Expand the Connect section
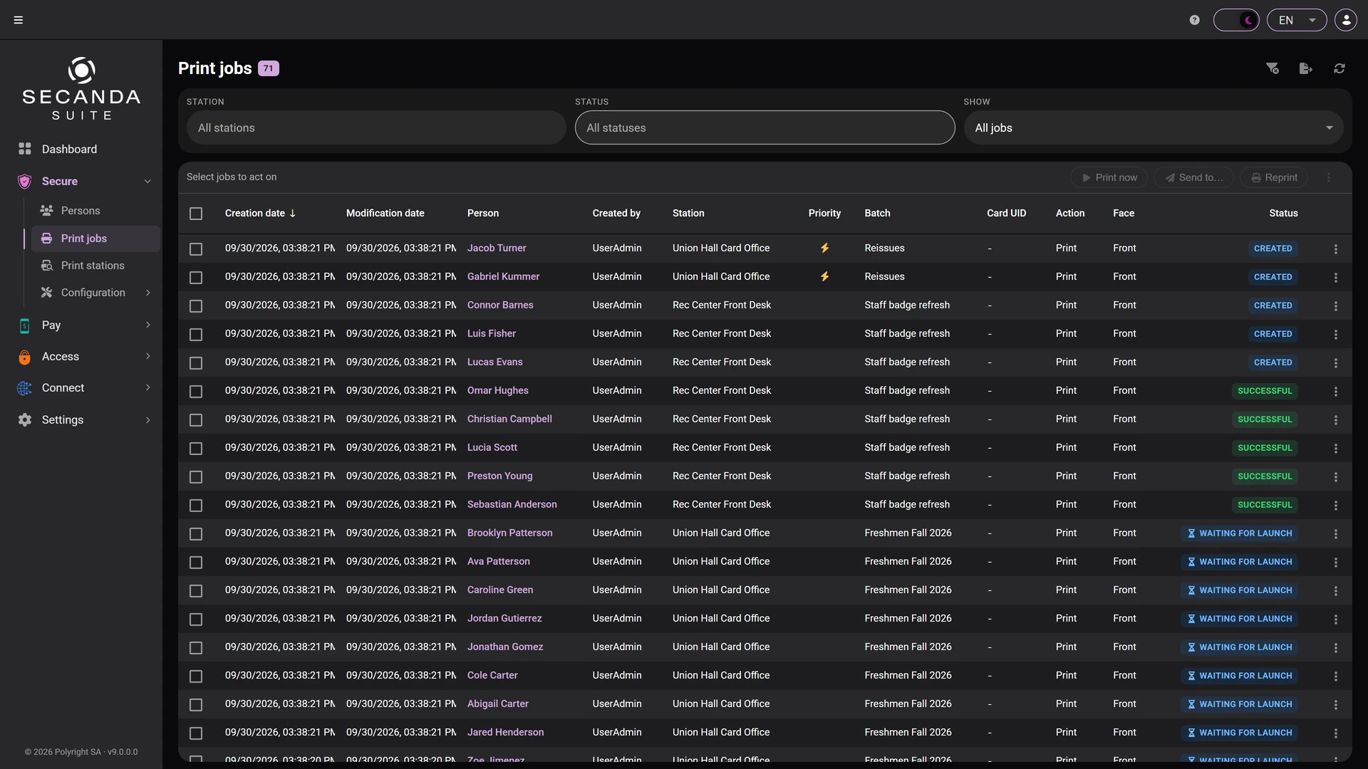 [84, 387]
